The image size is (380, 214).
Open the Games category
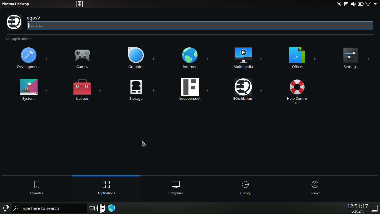(x=82, y=55)
